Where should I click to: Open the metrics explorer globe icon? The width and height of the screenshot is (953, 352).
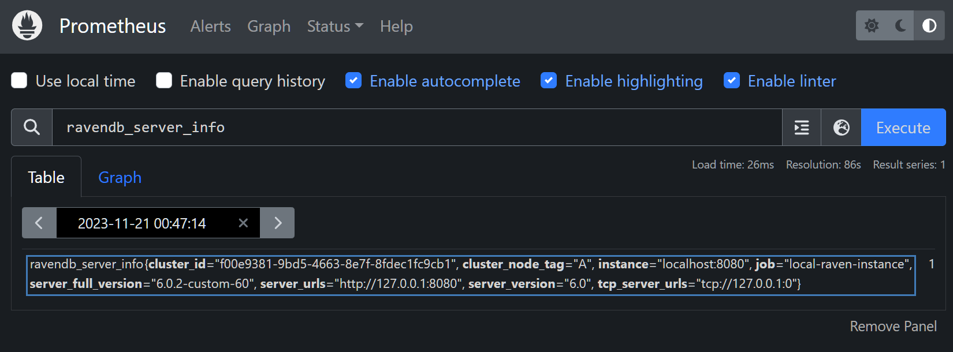coord(842,127)
